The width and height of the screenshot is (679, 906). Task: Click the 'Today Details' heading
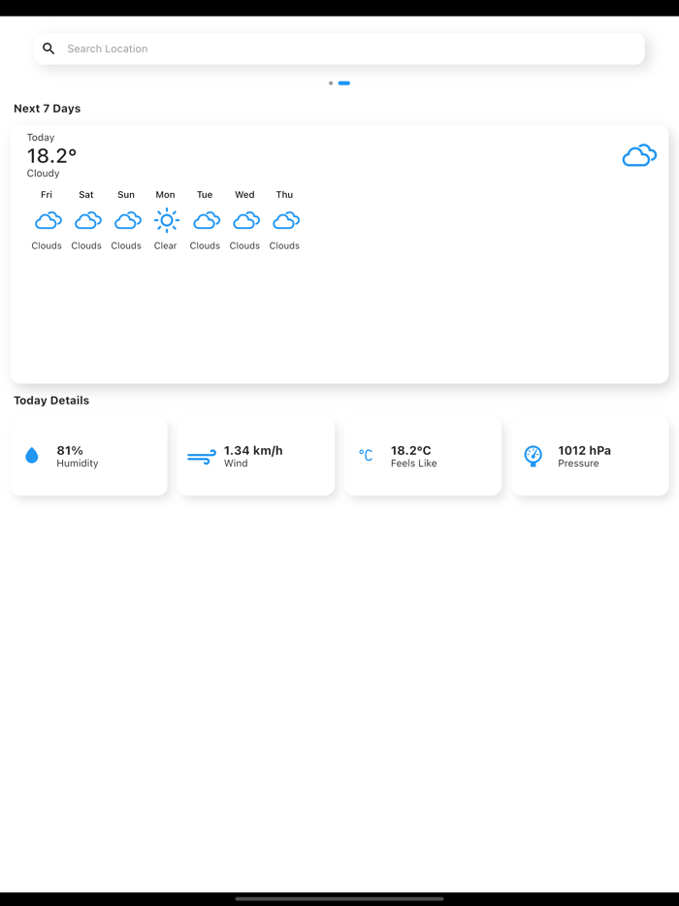pyautogui.click(x=51, y=401)
